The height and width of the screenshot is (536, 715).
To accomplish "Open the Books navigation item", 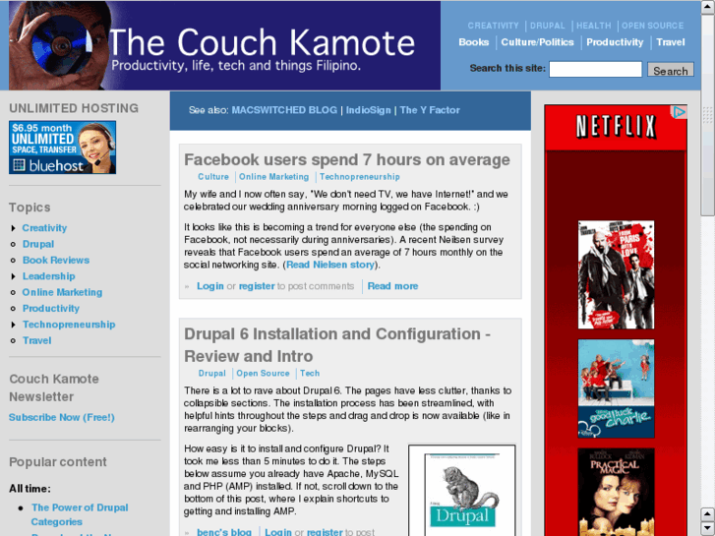I will point(473,42).
